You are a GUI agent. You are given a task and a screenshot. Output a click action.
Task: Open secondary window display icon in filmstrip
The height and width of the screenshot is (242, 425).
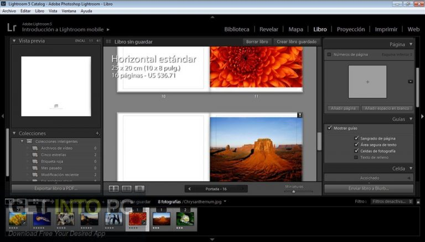tap(21, 202)
